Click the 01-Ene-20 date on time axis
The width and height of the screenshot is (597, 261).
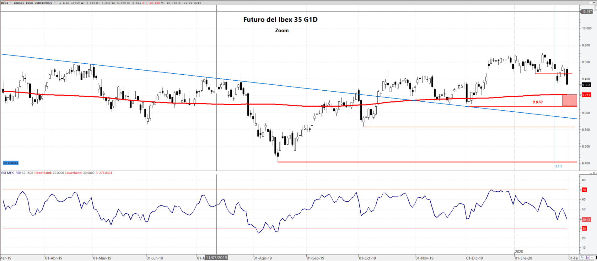524,258
